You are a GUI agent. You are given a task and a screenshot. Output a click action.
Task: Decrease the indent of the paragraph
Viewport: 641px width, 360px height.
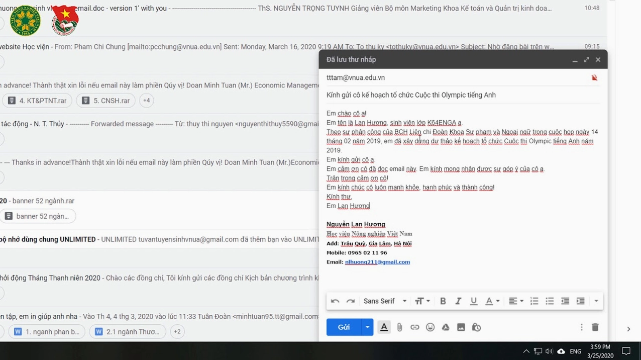[x=565, y=301]
